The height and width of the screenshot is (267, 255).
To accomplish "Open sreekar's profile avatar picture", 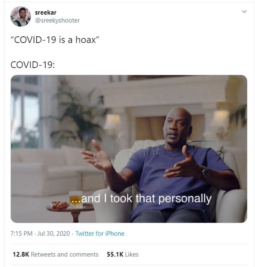I will pos(20,17).
